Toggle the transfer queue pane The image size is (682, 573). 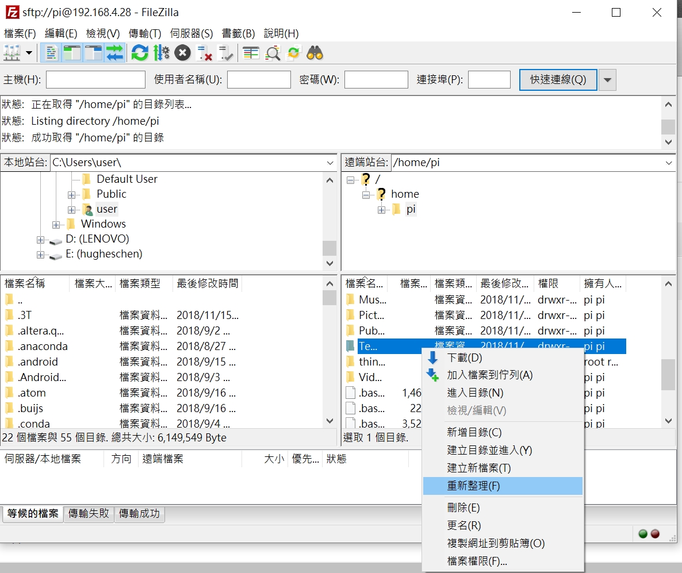pyautogui.click(x=114, y=53)
